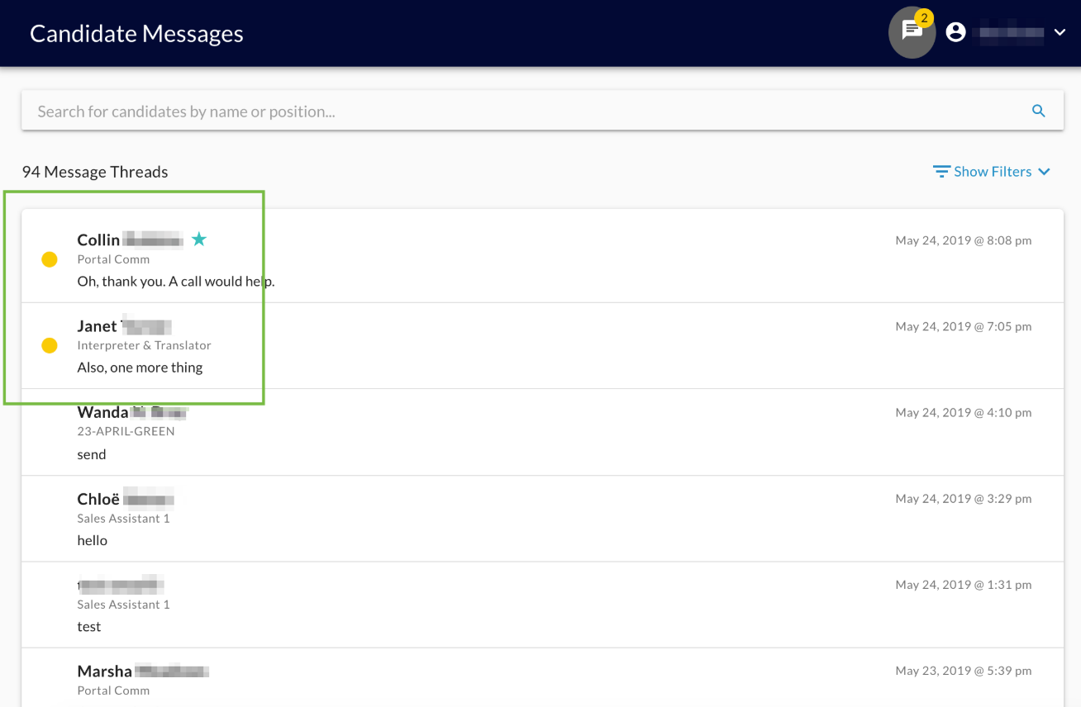Click the "Also, one more thing" message preview
Screen dimensions: 1081x707
[140, 368]
